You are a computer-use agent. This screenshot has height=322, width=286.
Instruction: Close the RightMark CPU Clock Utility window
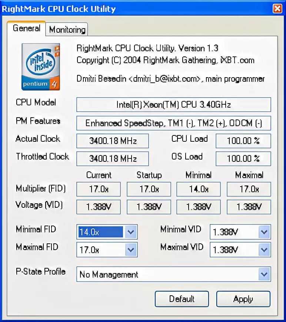[277, 9]
